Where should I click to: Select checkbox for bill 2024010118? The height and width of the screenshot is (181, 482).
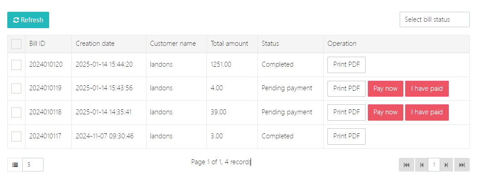click(x=16, y=113)
